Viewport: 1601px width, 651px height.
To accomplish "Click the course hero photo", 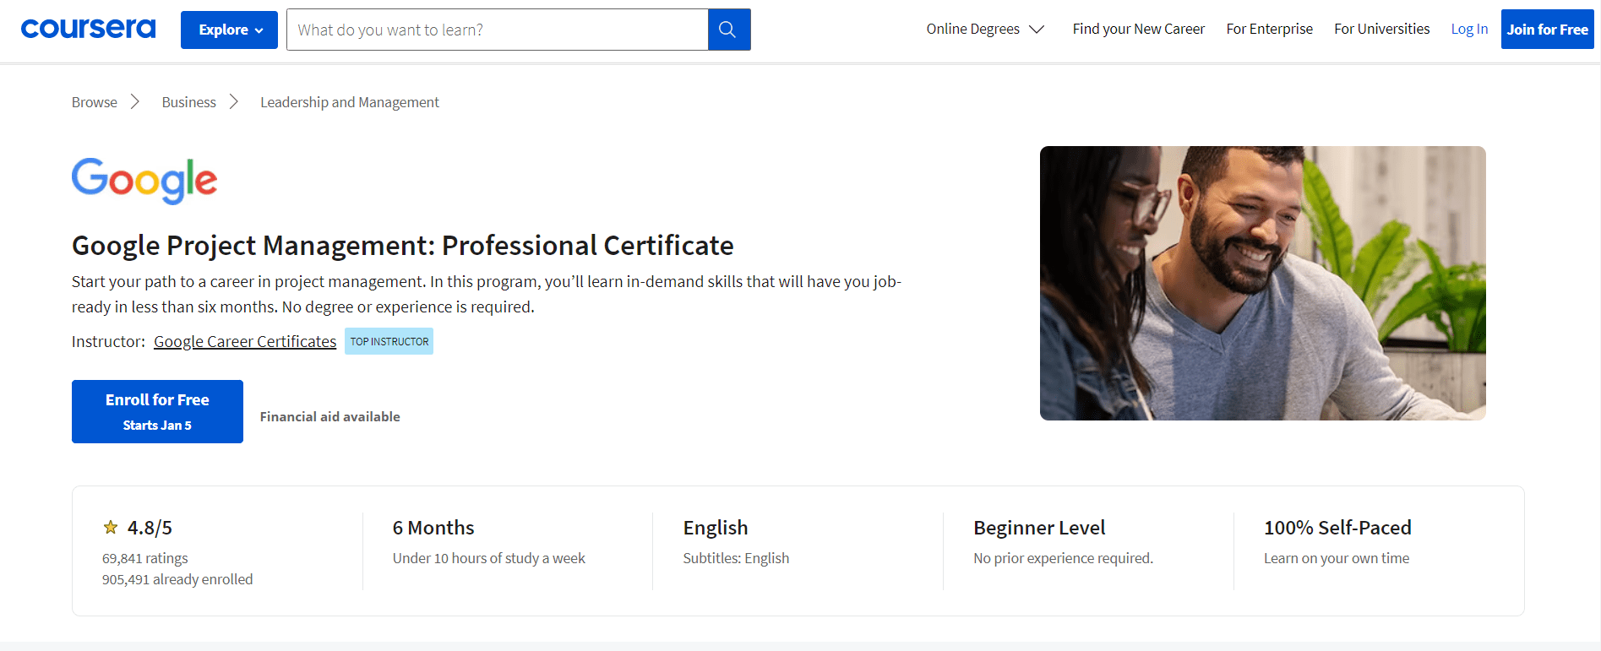I will [x=1262, y=283].
